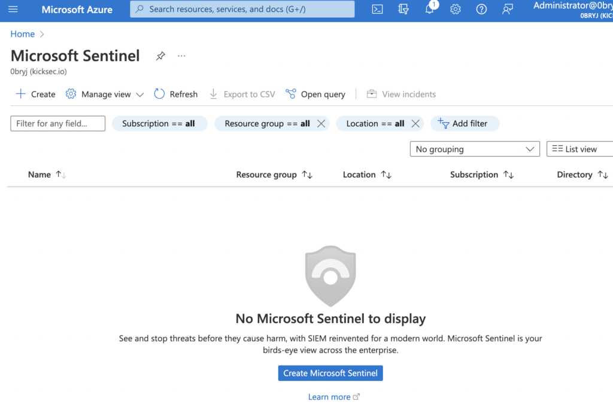Open the Subscription == all filter
Screen dimensions: 613x405
coord(159,123)
